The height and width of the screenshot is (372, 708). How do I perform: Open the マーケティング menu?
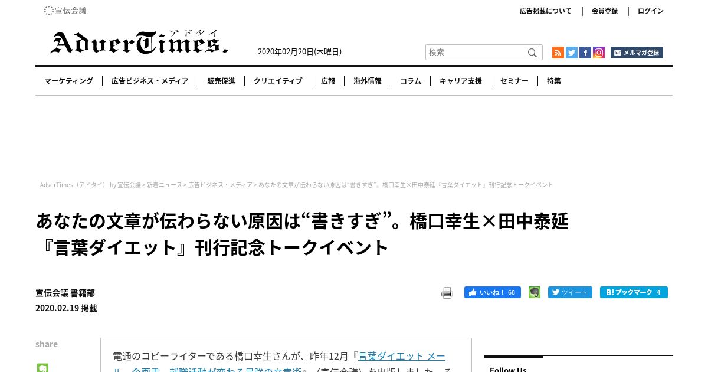[x=68, y=81]
